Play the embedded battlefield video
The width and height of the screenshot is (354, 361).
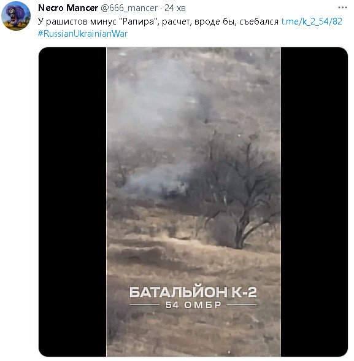(x=193, y=202)
